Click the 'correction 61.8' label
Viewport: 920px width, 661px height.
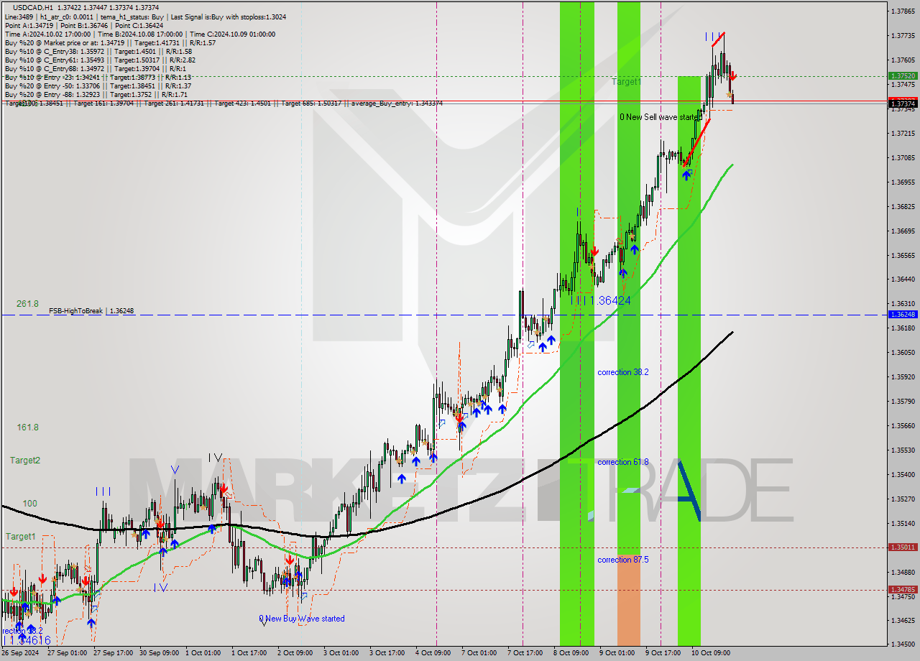pyautogui.click(x=623, y=462)
